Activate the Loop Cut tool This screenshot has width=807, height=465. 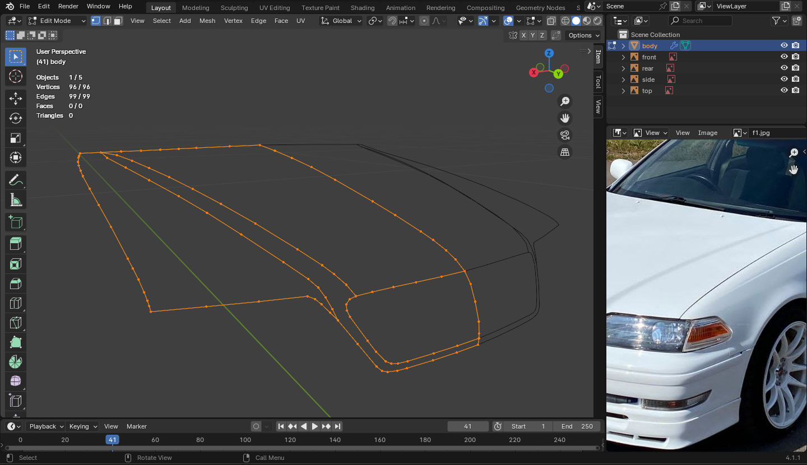click(x=16, y=303)
